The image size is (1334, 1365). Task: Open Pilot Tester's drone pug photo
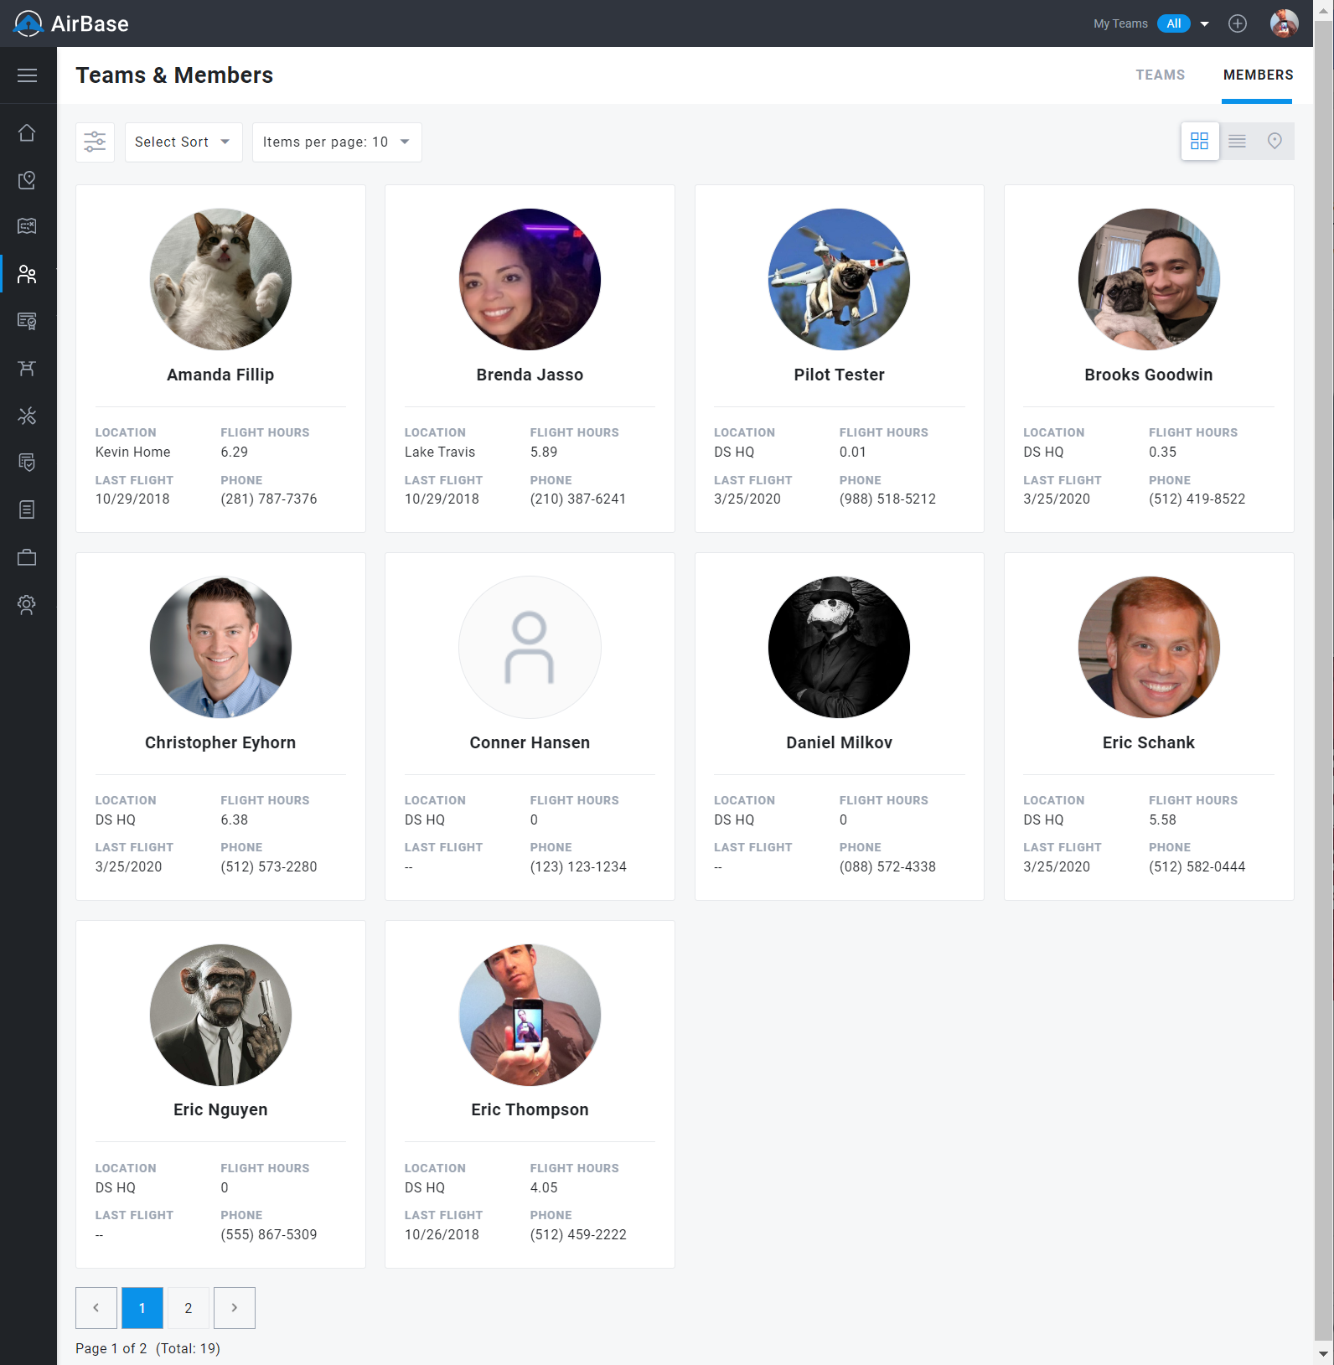click(x=839, y=279)
